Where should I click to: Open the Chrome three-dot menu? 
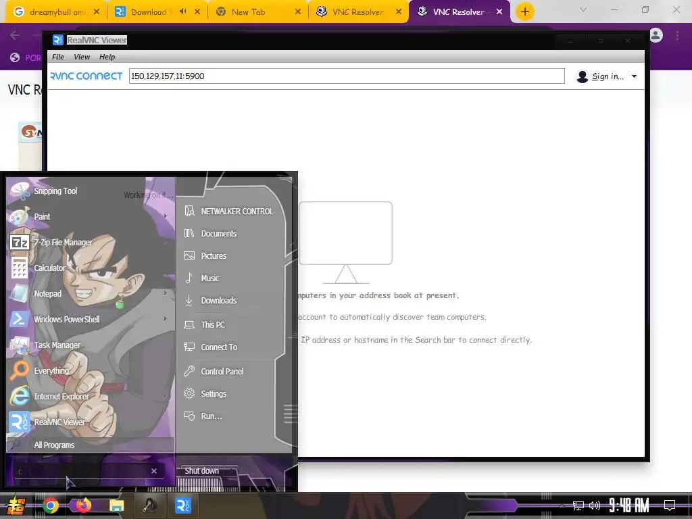(677, 35)
